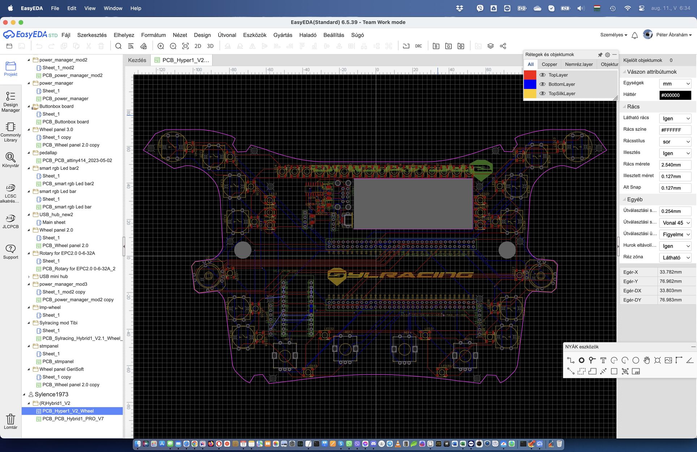Screen dimensions: 697x452
Task: Click the Rács mérete 2.540mm field
Action: tap(675, 164)
